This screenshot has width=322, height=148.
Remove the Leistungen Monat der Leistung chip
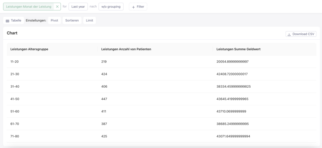[x=57, y=7]
